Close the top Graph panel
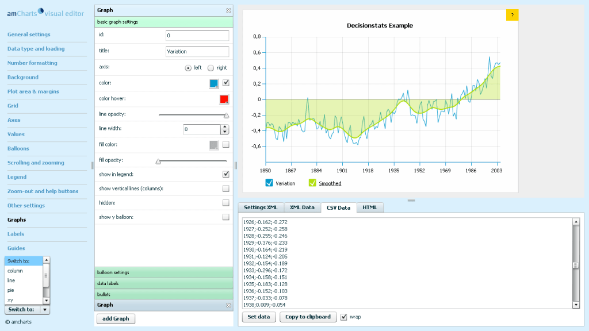589x331 pixels. pos(228,10)
